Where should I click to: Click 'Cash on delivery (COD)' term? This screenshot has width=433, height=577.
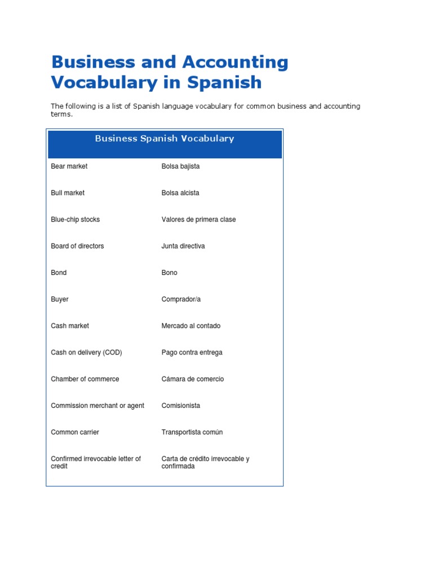coord(86,353)
